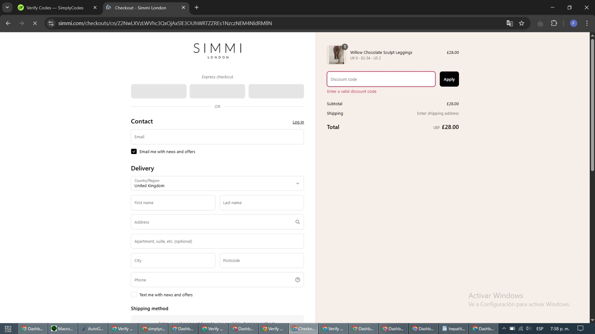595x334 pixels.
Task: Click the Postcode field
Action: tap(262, 260)
